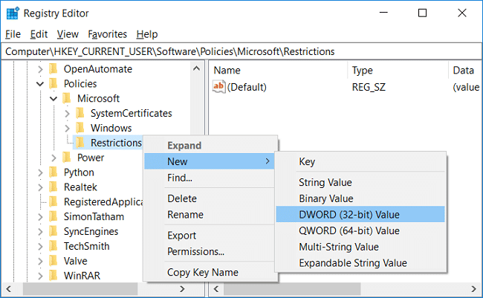483x298 pixels.
Task: Click the registry path address bar
Action: coord(241,51)
